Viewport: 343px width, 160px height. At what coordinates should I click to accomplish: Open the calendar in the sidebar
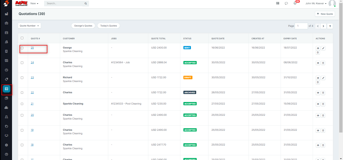click(x=7, y=32)
